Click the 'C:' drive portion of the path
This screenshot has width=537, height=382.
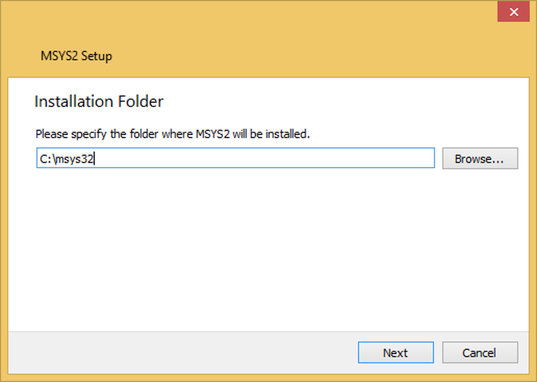click(45, 159)
